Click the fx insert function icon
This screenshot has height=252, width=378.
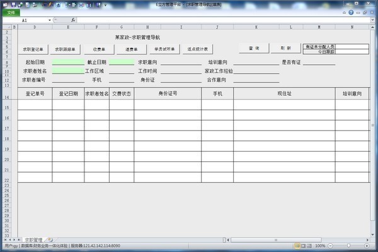coord(73,20)
